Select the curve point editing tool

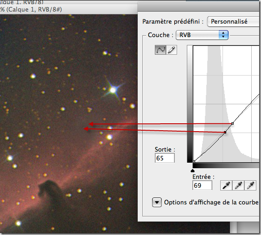160,50
